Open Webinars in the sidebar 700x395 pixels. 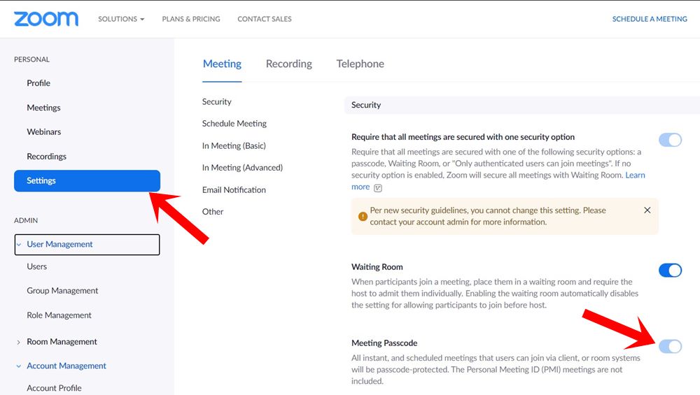click(43, 131)
